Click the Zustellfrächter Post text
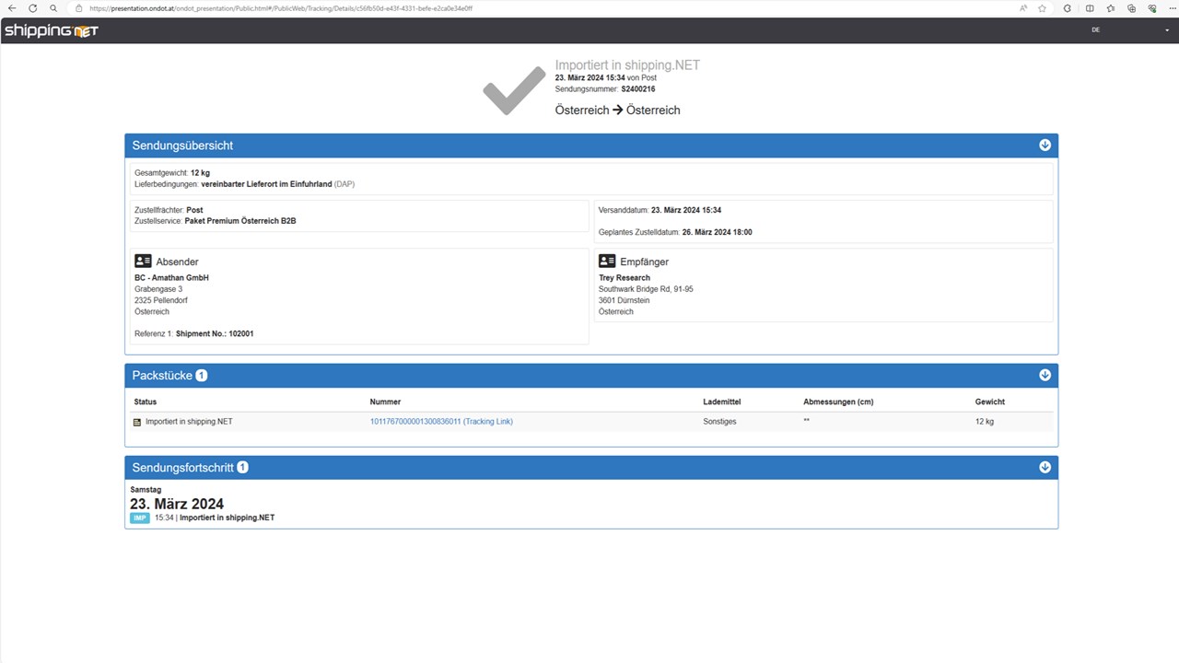The height and width of the screenshot is (663, 1179). (x=169, y=210)
